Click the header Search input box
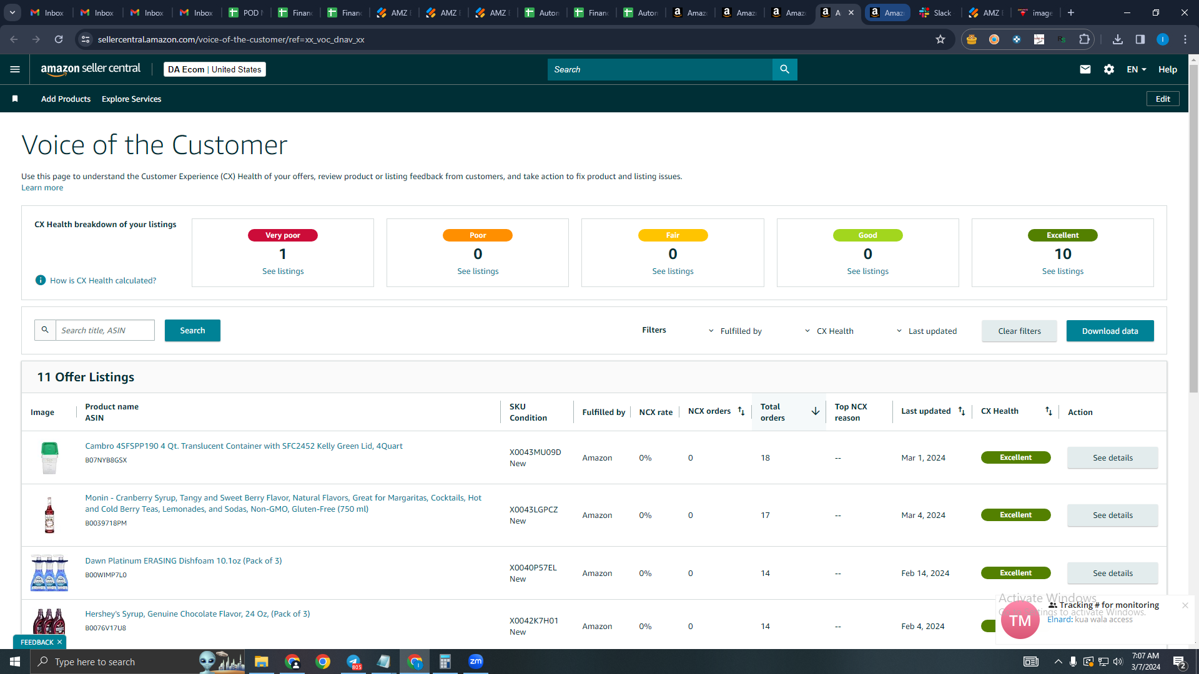 coord(659,69)
